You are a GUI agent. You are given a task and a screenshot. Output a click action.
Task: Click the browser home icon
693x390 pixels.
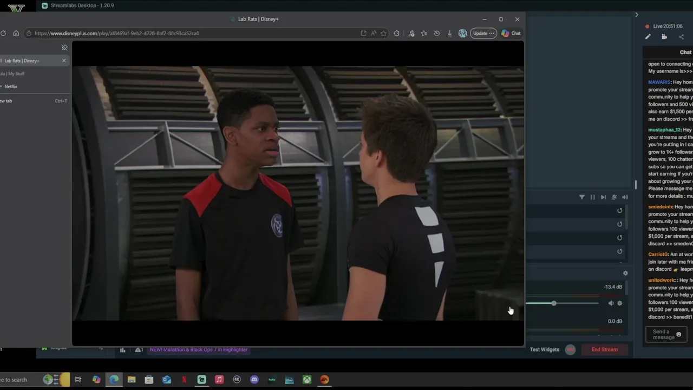[x=16, y=33]
